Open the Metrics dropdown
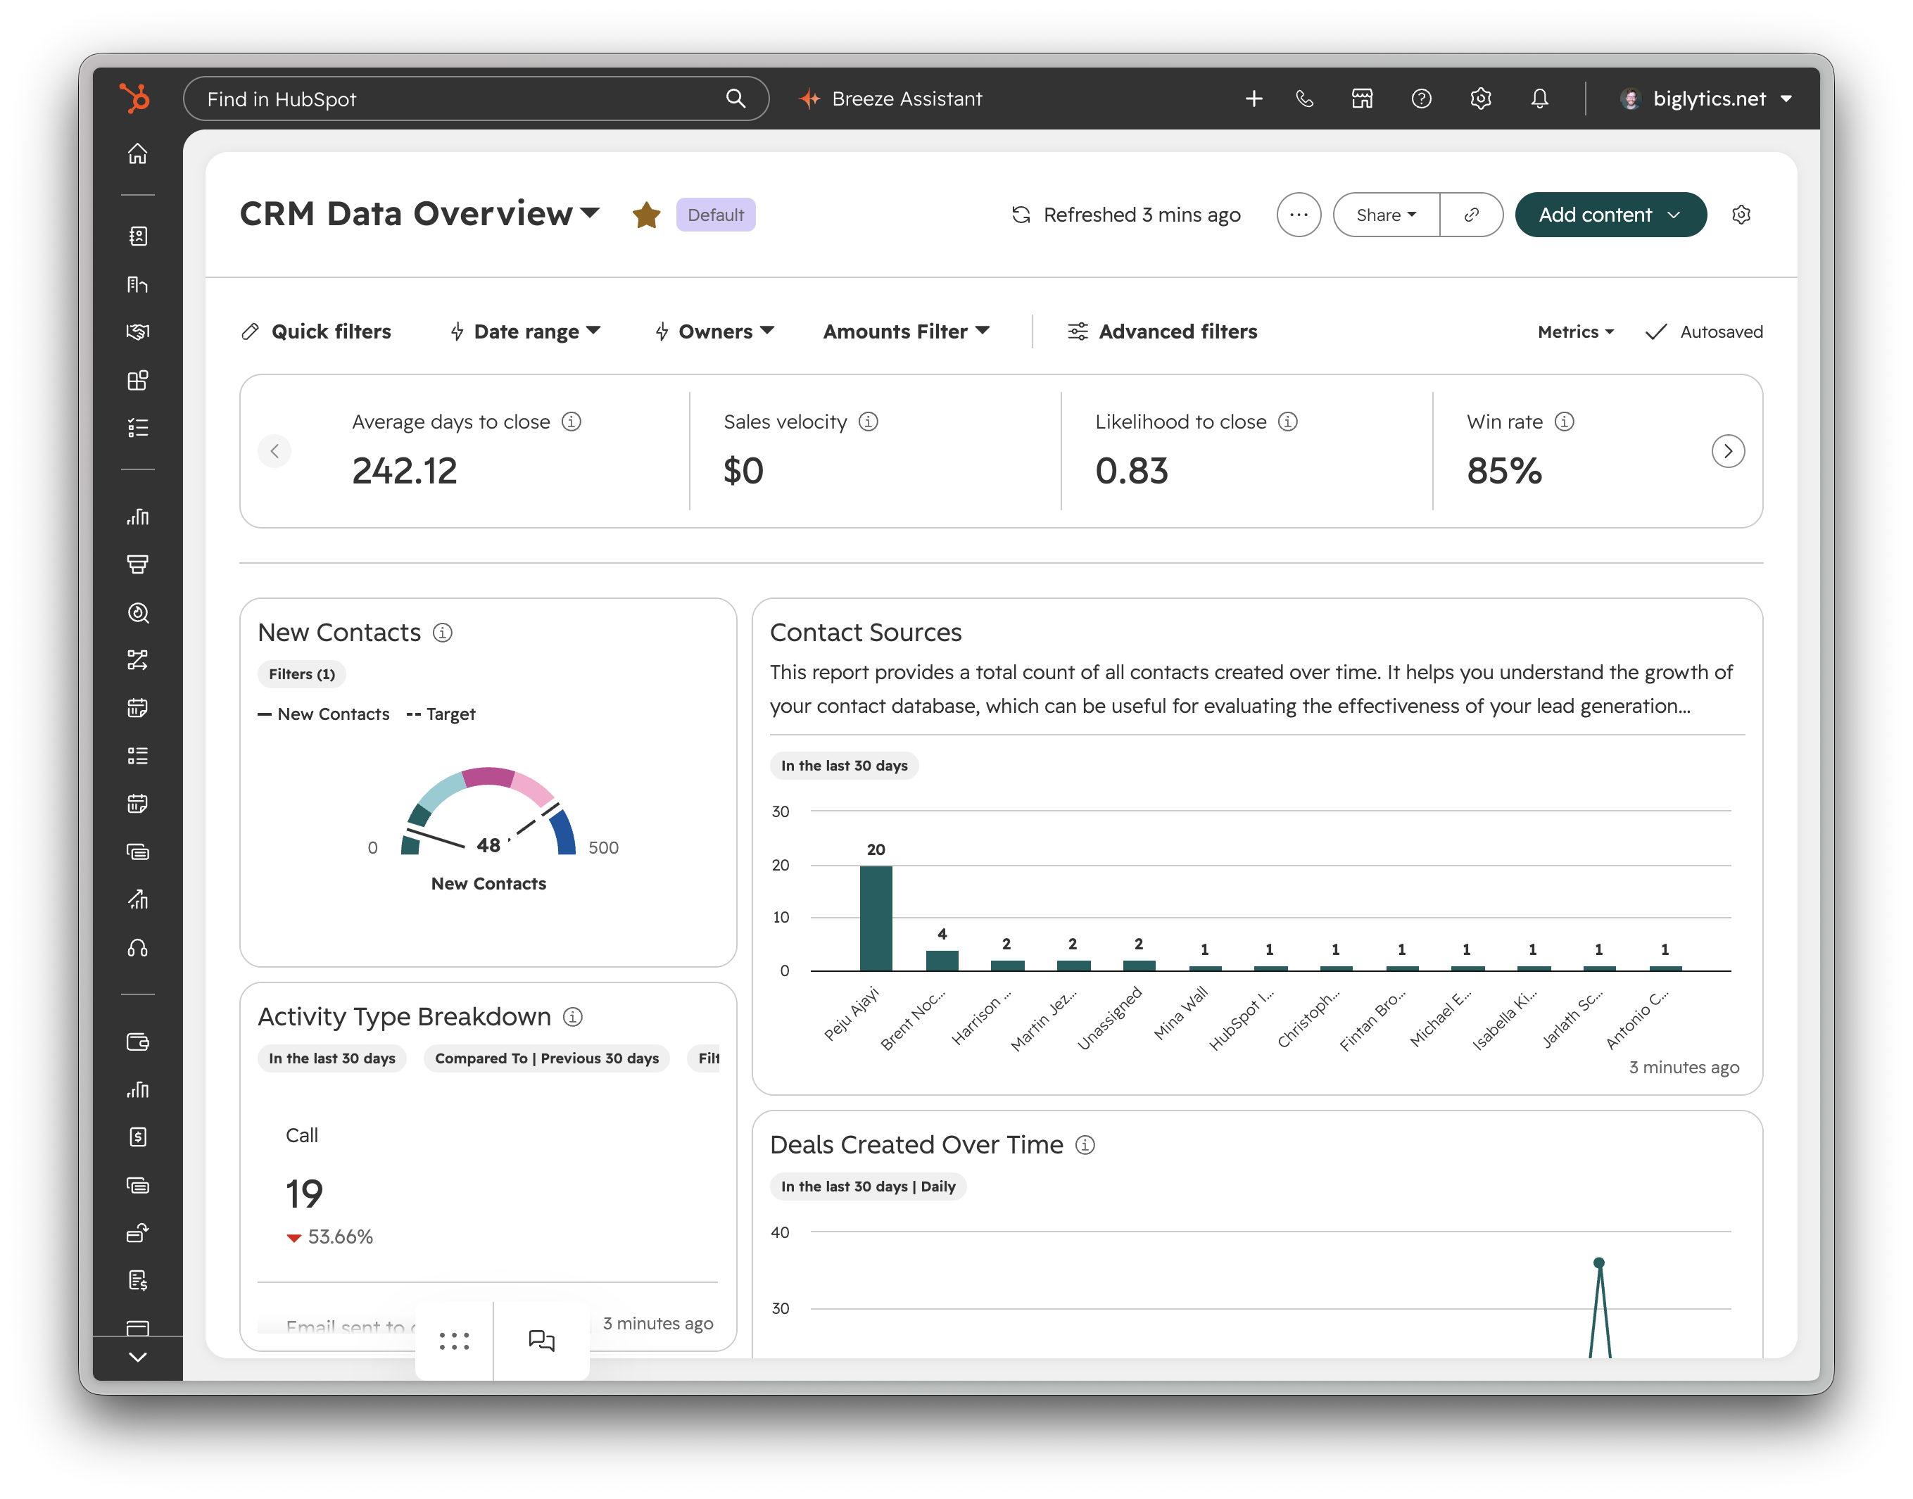The height and width of the screenshot is (1499, 1913). click(x=1575, y=331)
